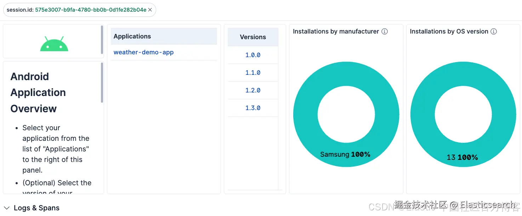Click the Logs & Spans section title

[x=36, y=208]
